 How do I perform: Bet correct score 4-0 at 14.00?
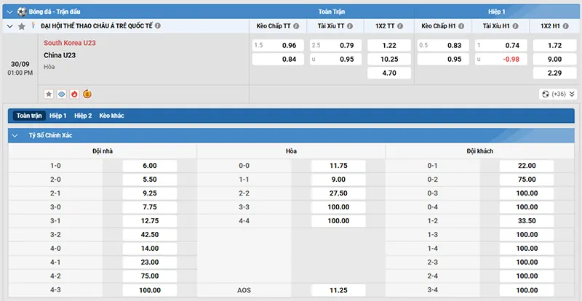150,249
